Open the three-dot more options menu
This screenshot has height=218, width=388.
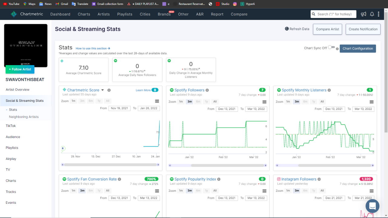coord(379,14)
